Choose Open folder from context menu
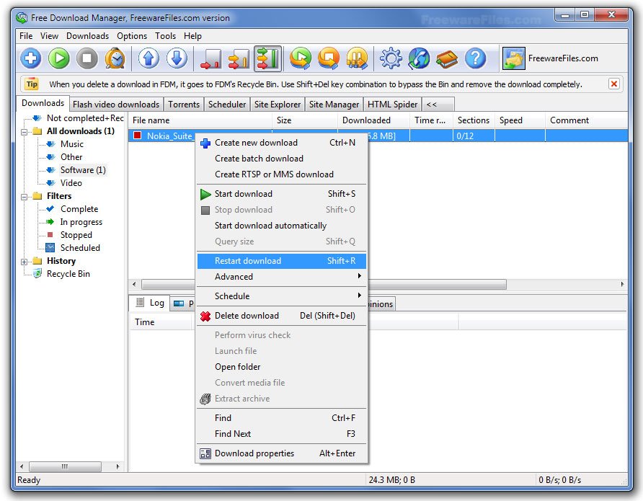643x501 pixels. click(x=281, y=367)
